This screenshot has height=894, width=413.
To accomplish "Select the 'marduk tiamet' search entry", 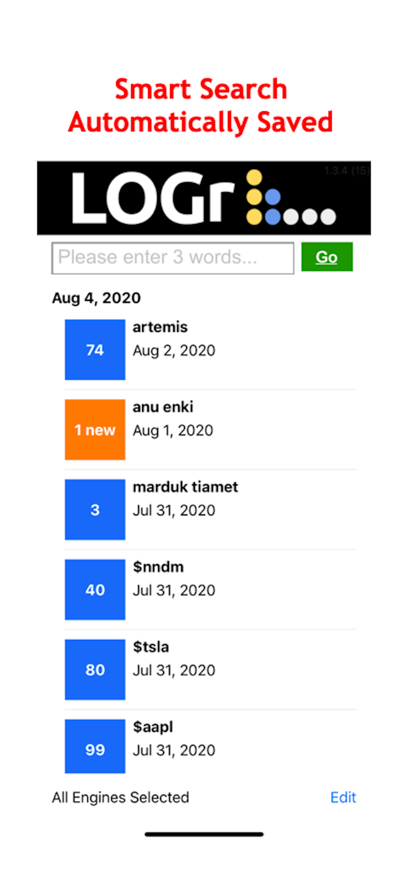I will (185, 487).
